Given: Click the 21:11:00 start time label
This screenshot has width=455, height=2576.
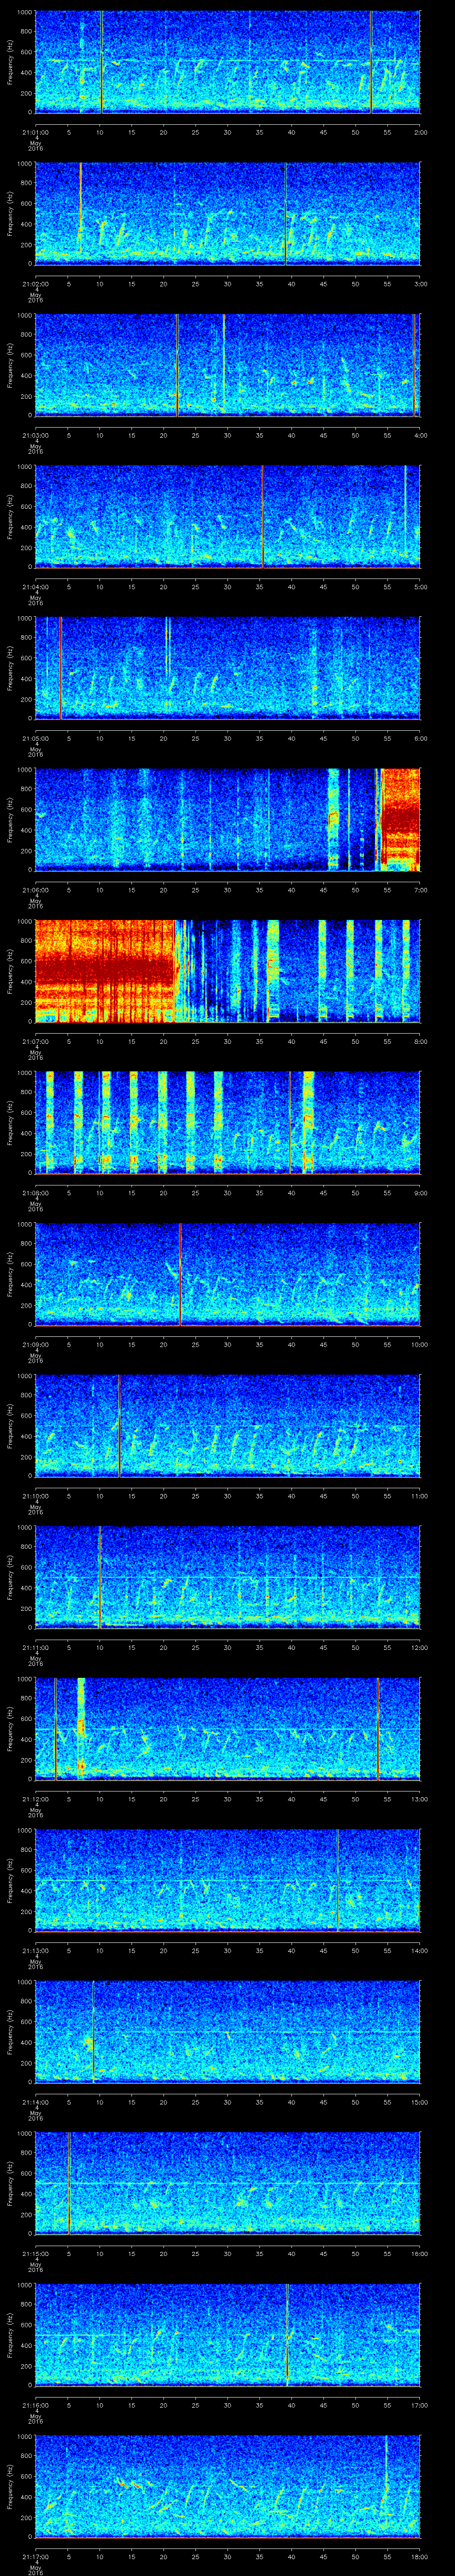Looking at the screenshot, I should click(x=35, y=1647).
